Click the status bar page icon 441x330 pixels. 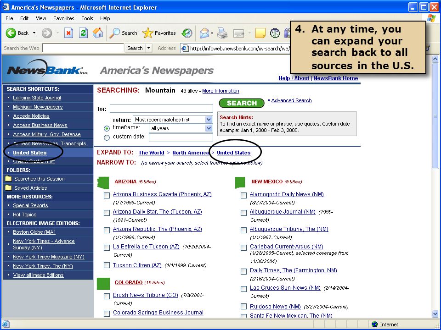pos(6,324)
